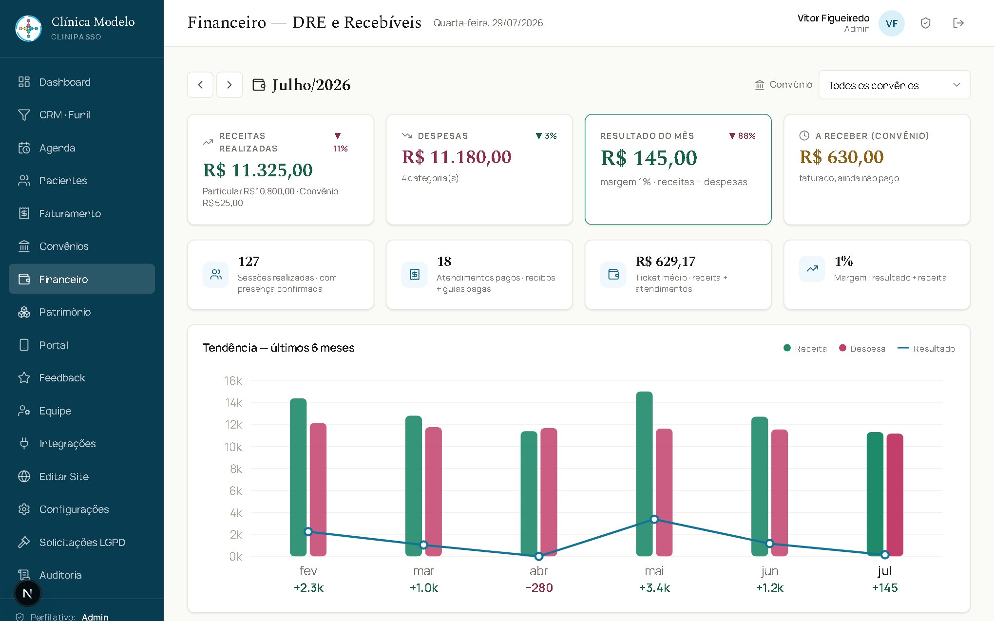Click the Feedback star icon
This screenshot has width=994, height=621.
(x=24, y=378)
